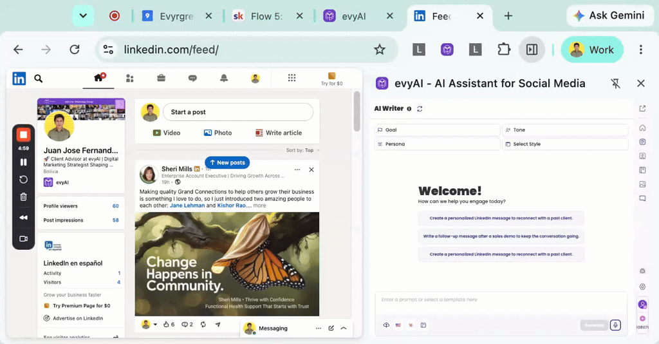Open the evyAI image tool sidebar icon
The width and height of the screenshot is (659, 344).
pyautogui.click(x=642, y=184)
